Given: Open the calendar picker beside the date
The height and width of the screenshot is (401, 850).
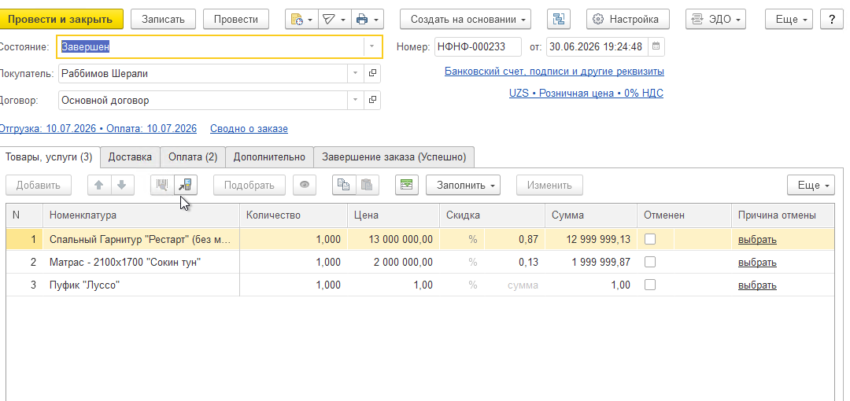Looking at the screenshot, I should point(656,46).
